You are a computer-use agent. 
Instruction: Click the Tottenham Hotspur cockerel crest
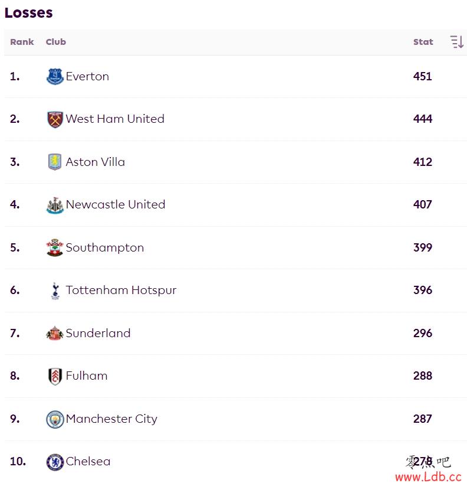(55, 291)
